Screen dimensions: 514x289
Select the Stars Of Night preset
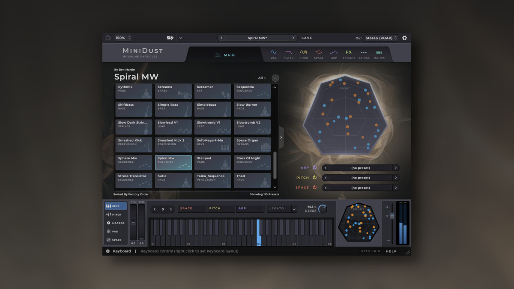(253, 163)
